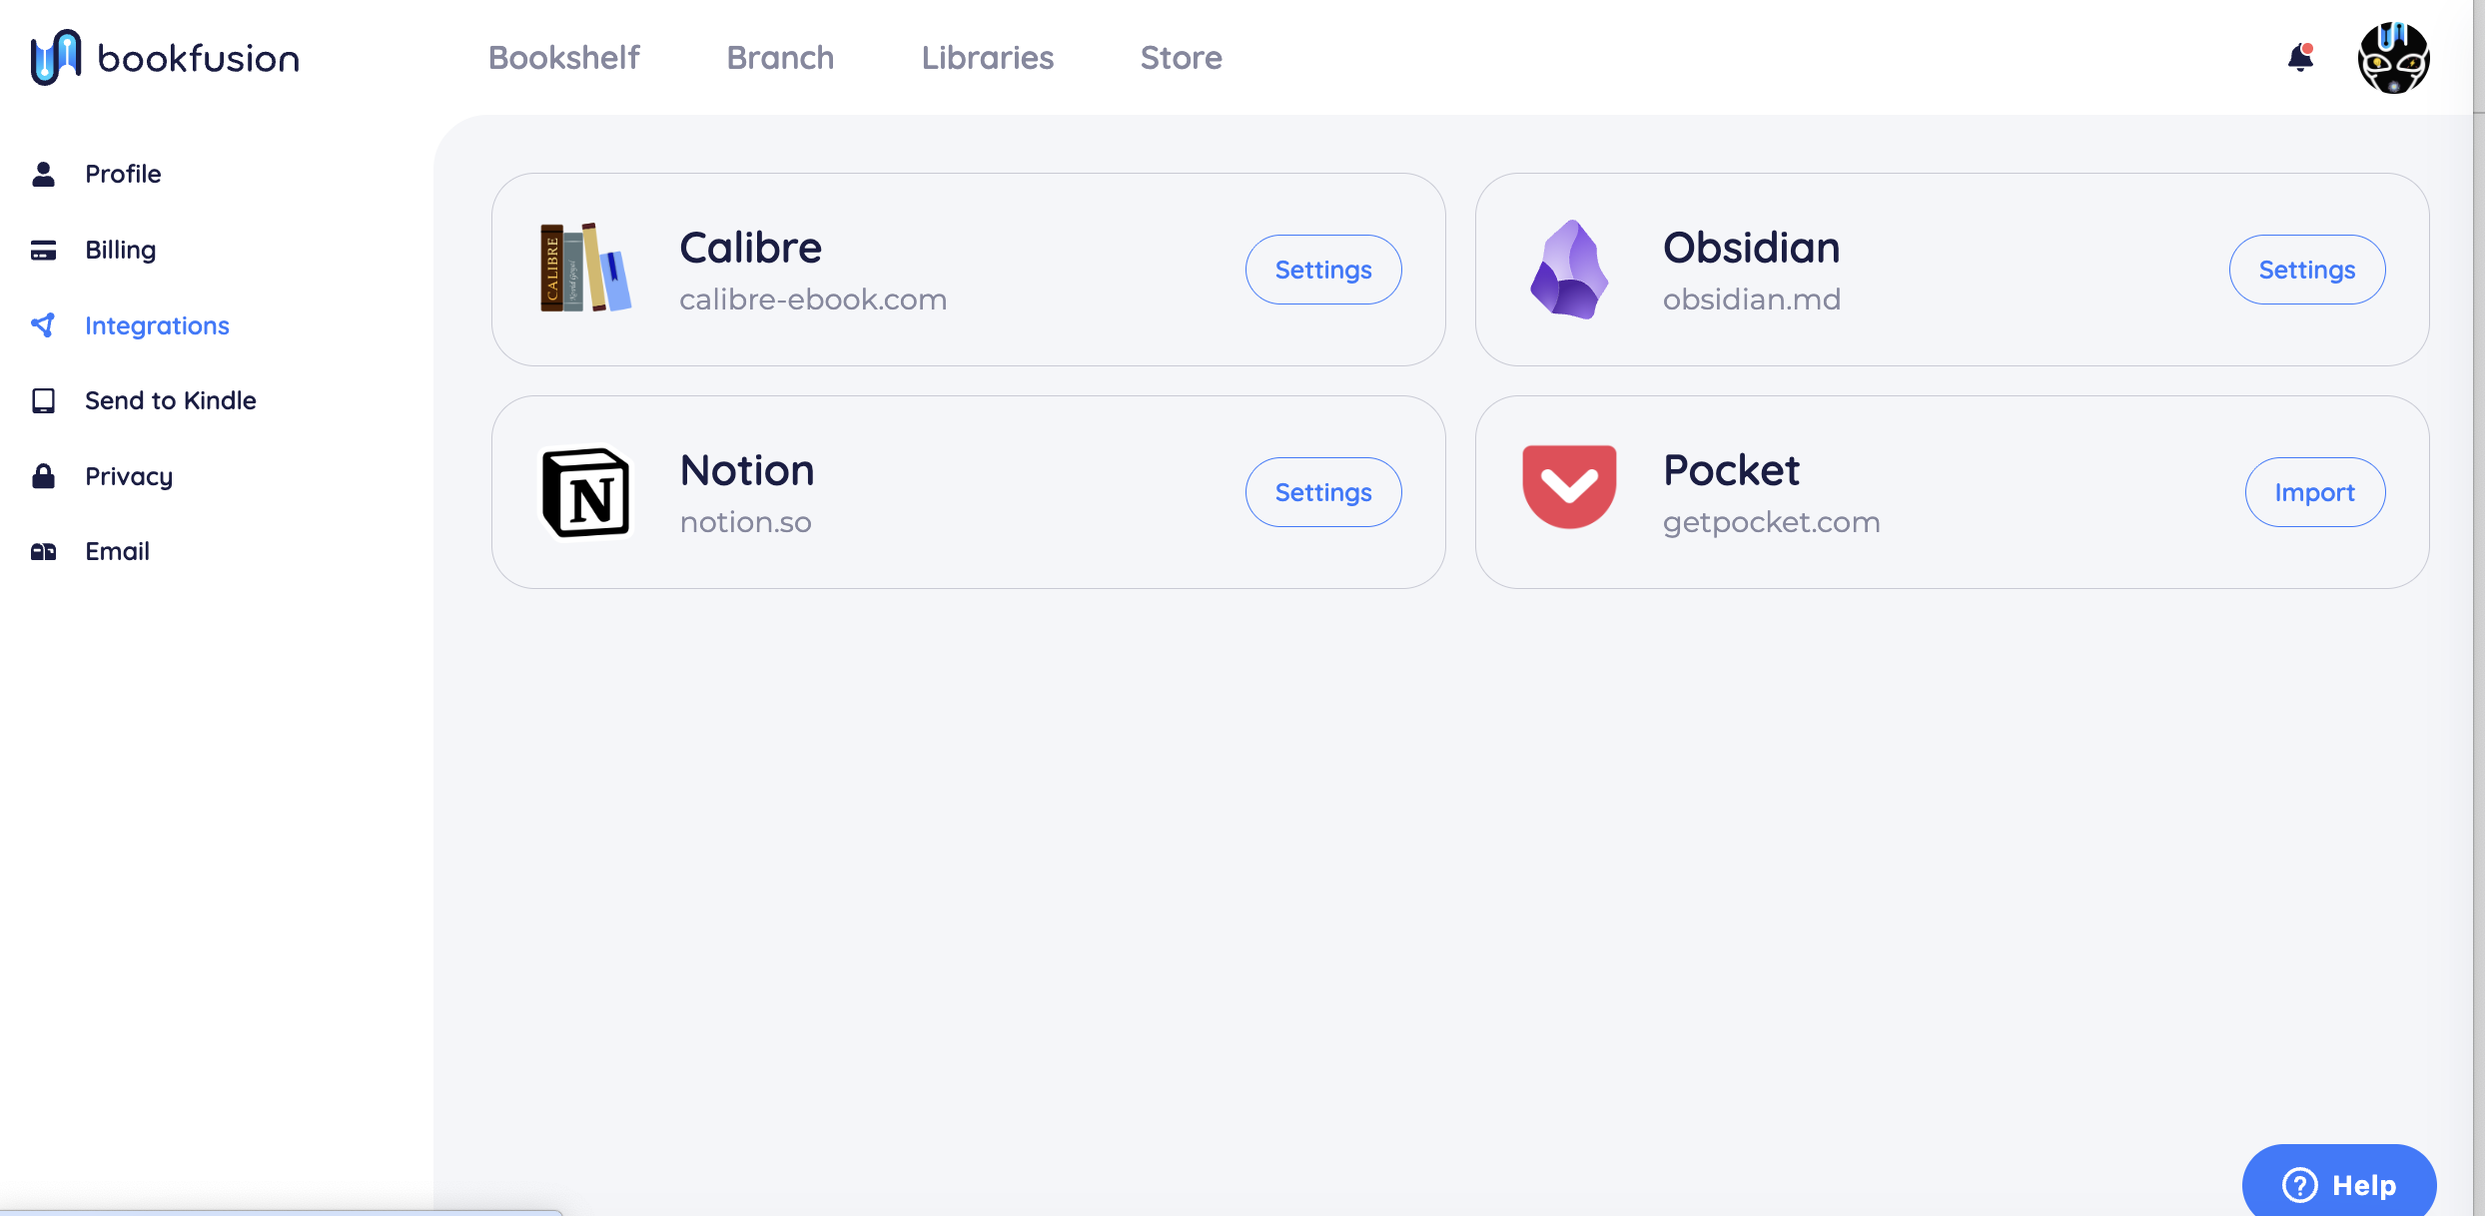This screenshot has width=2485, height=1216.
Task: Select Send to Kindle in sidebar
Action: coord(170,400)
